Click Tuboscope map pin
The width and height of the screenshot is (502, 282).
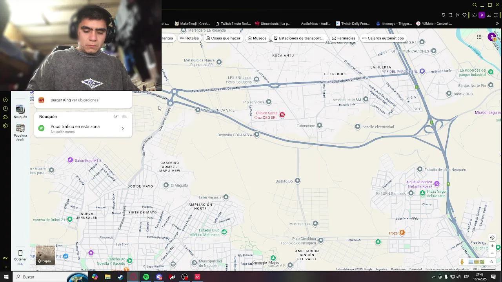tap(320, 126)
